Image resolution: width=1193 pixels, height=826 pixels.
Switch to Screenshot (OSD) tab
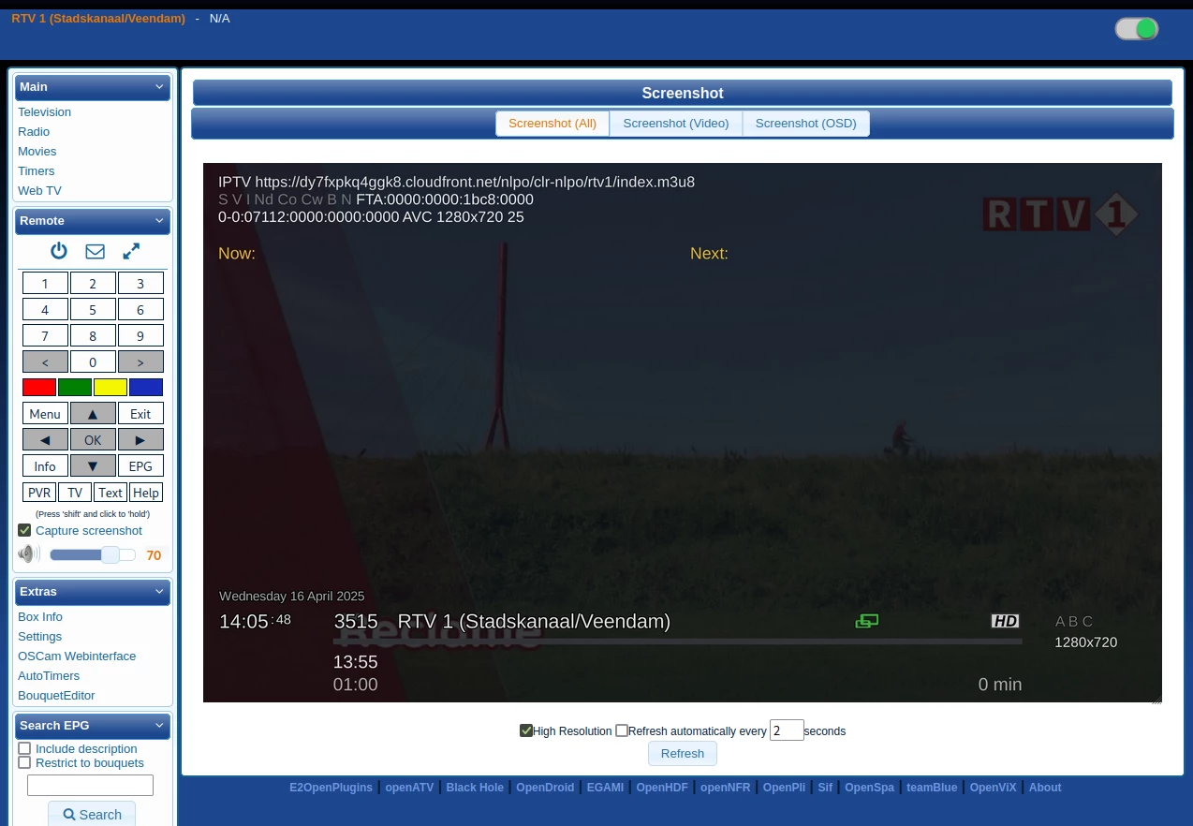pos(806,124)
